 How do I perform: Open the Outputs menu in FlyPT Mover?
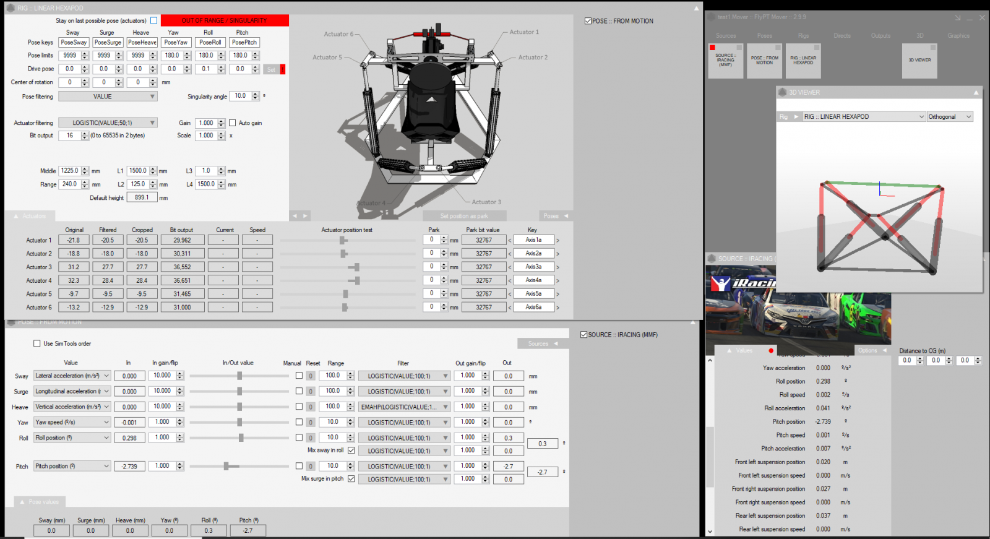(880, 36)
